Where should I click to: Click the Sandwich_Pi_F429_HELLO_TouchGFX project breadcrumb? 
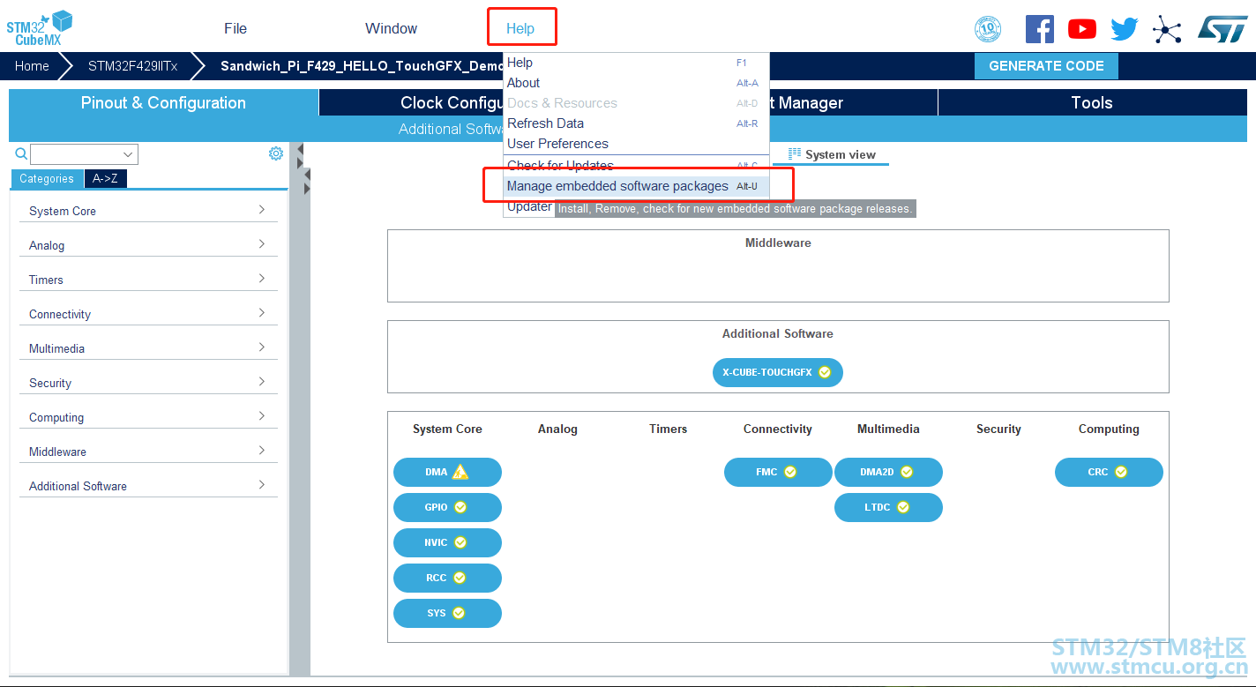pos(362,66)
